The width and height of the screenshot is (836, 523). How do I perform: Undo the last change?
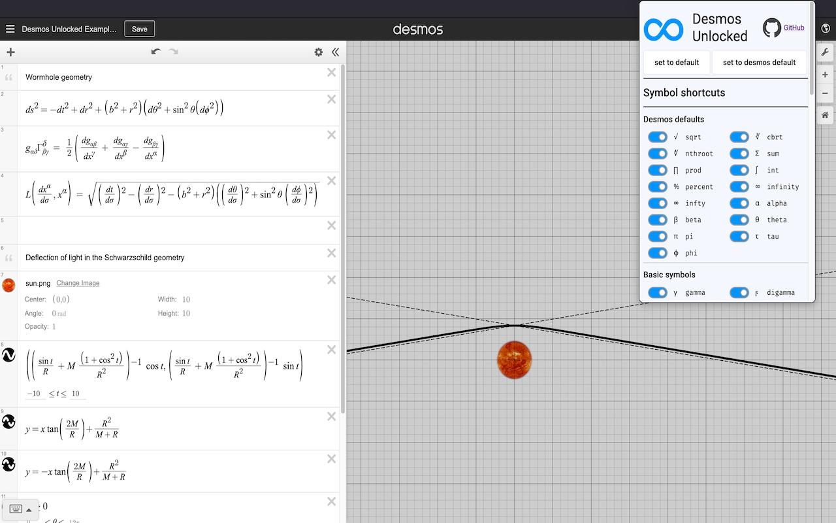coord(155,51)
